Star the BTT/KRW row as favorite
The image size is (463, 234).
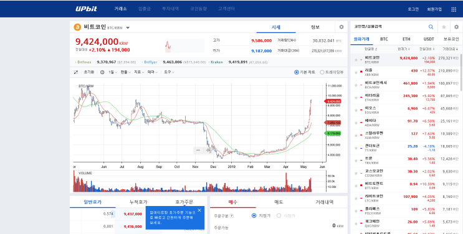tap(356, 185)
